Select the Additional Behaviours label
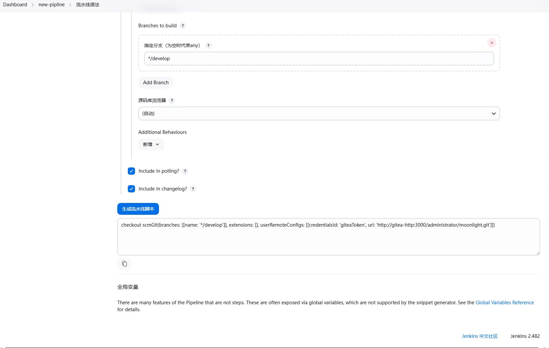Viewport: 549px width, 348px height. click(x=162, y=132)
